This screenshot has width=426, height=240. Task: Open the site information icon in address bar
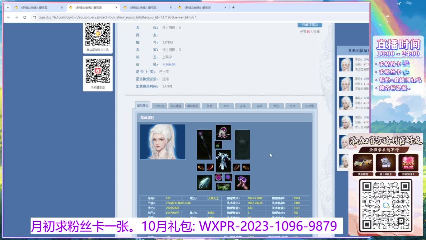point(34,17)
